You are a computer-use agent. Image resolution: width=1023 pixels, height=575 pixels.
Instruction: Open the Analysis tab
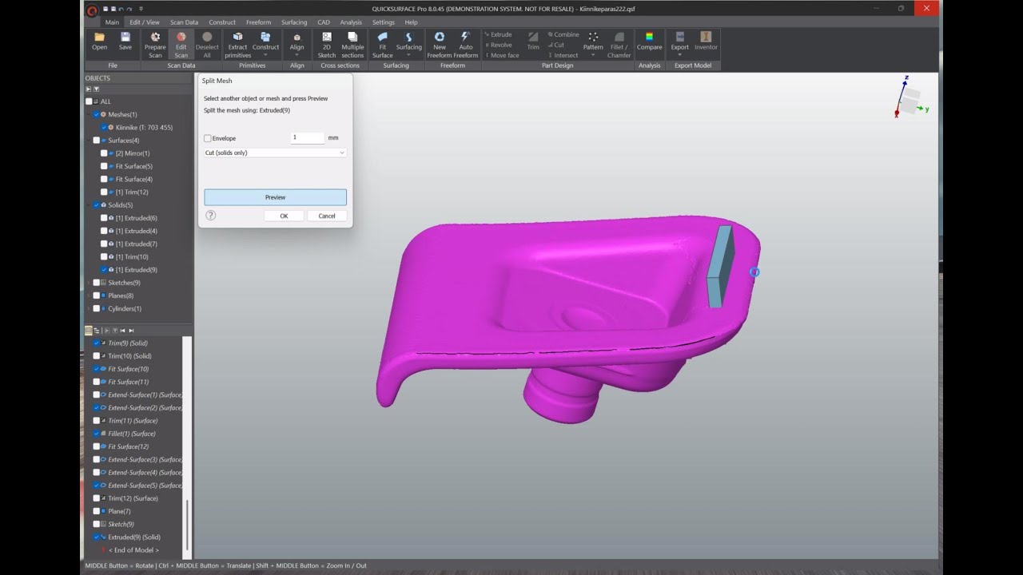coord(351,22)
